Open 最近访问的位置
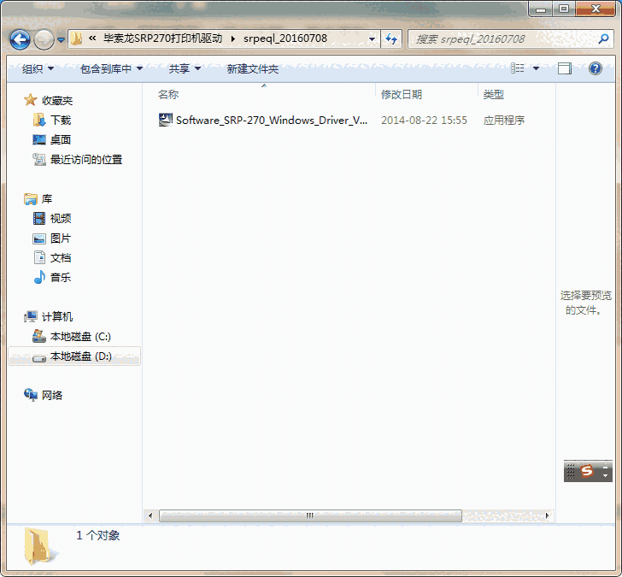 pyautogui.click(x=86, y=160)
